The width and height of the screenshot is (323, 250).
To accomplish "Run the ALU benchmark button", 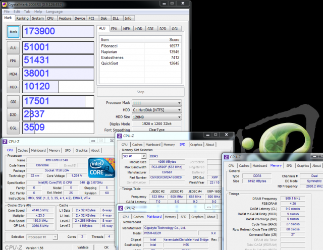I will tap(13, 48).
